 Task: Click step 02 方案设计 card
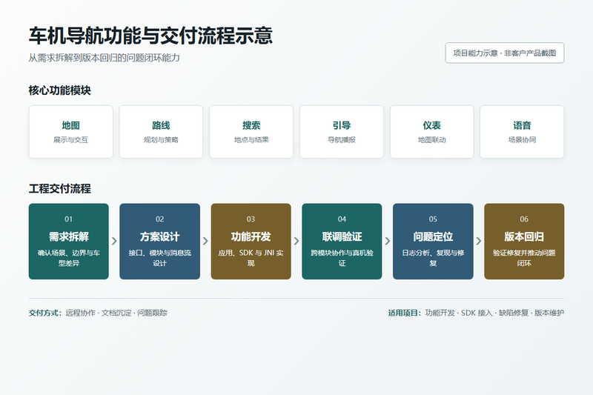pos(159,242)
